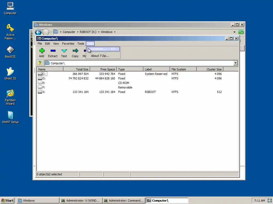Image resolution: width=273 pixels, height=204 pixels.
Task: Open the Tools menu
Action: 81,44
